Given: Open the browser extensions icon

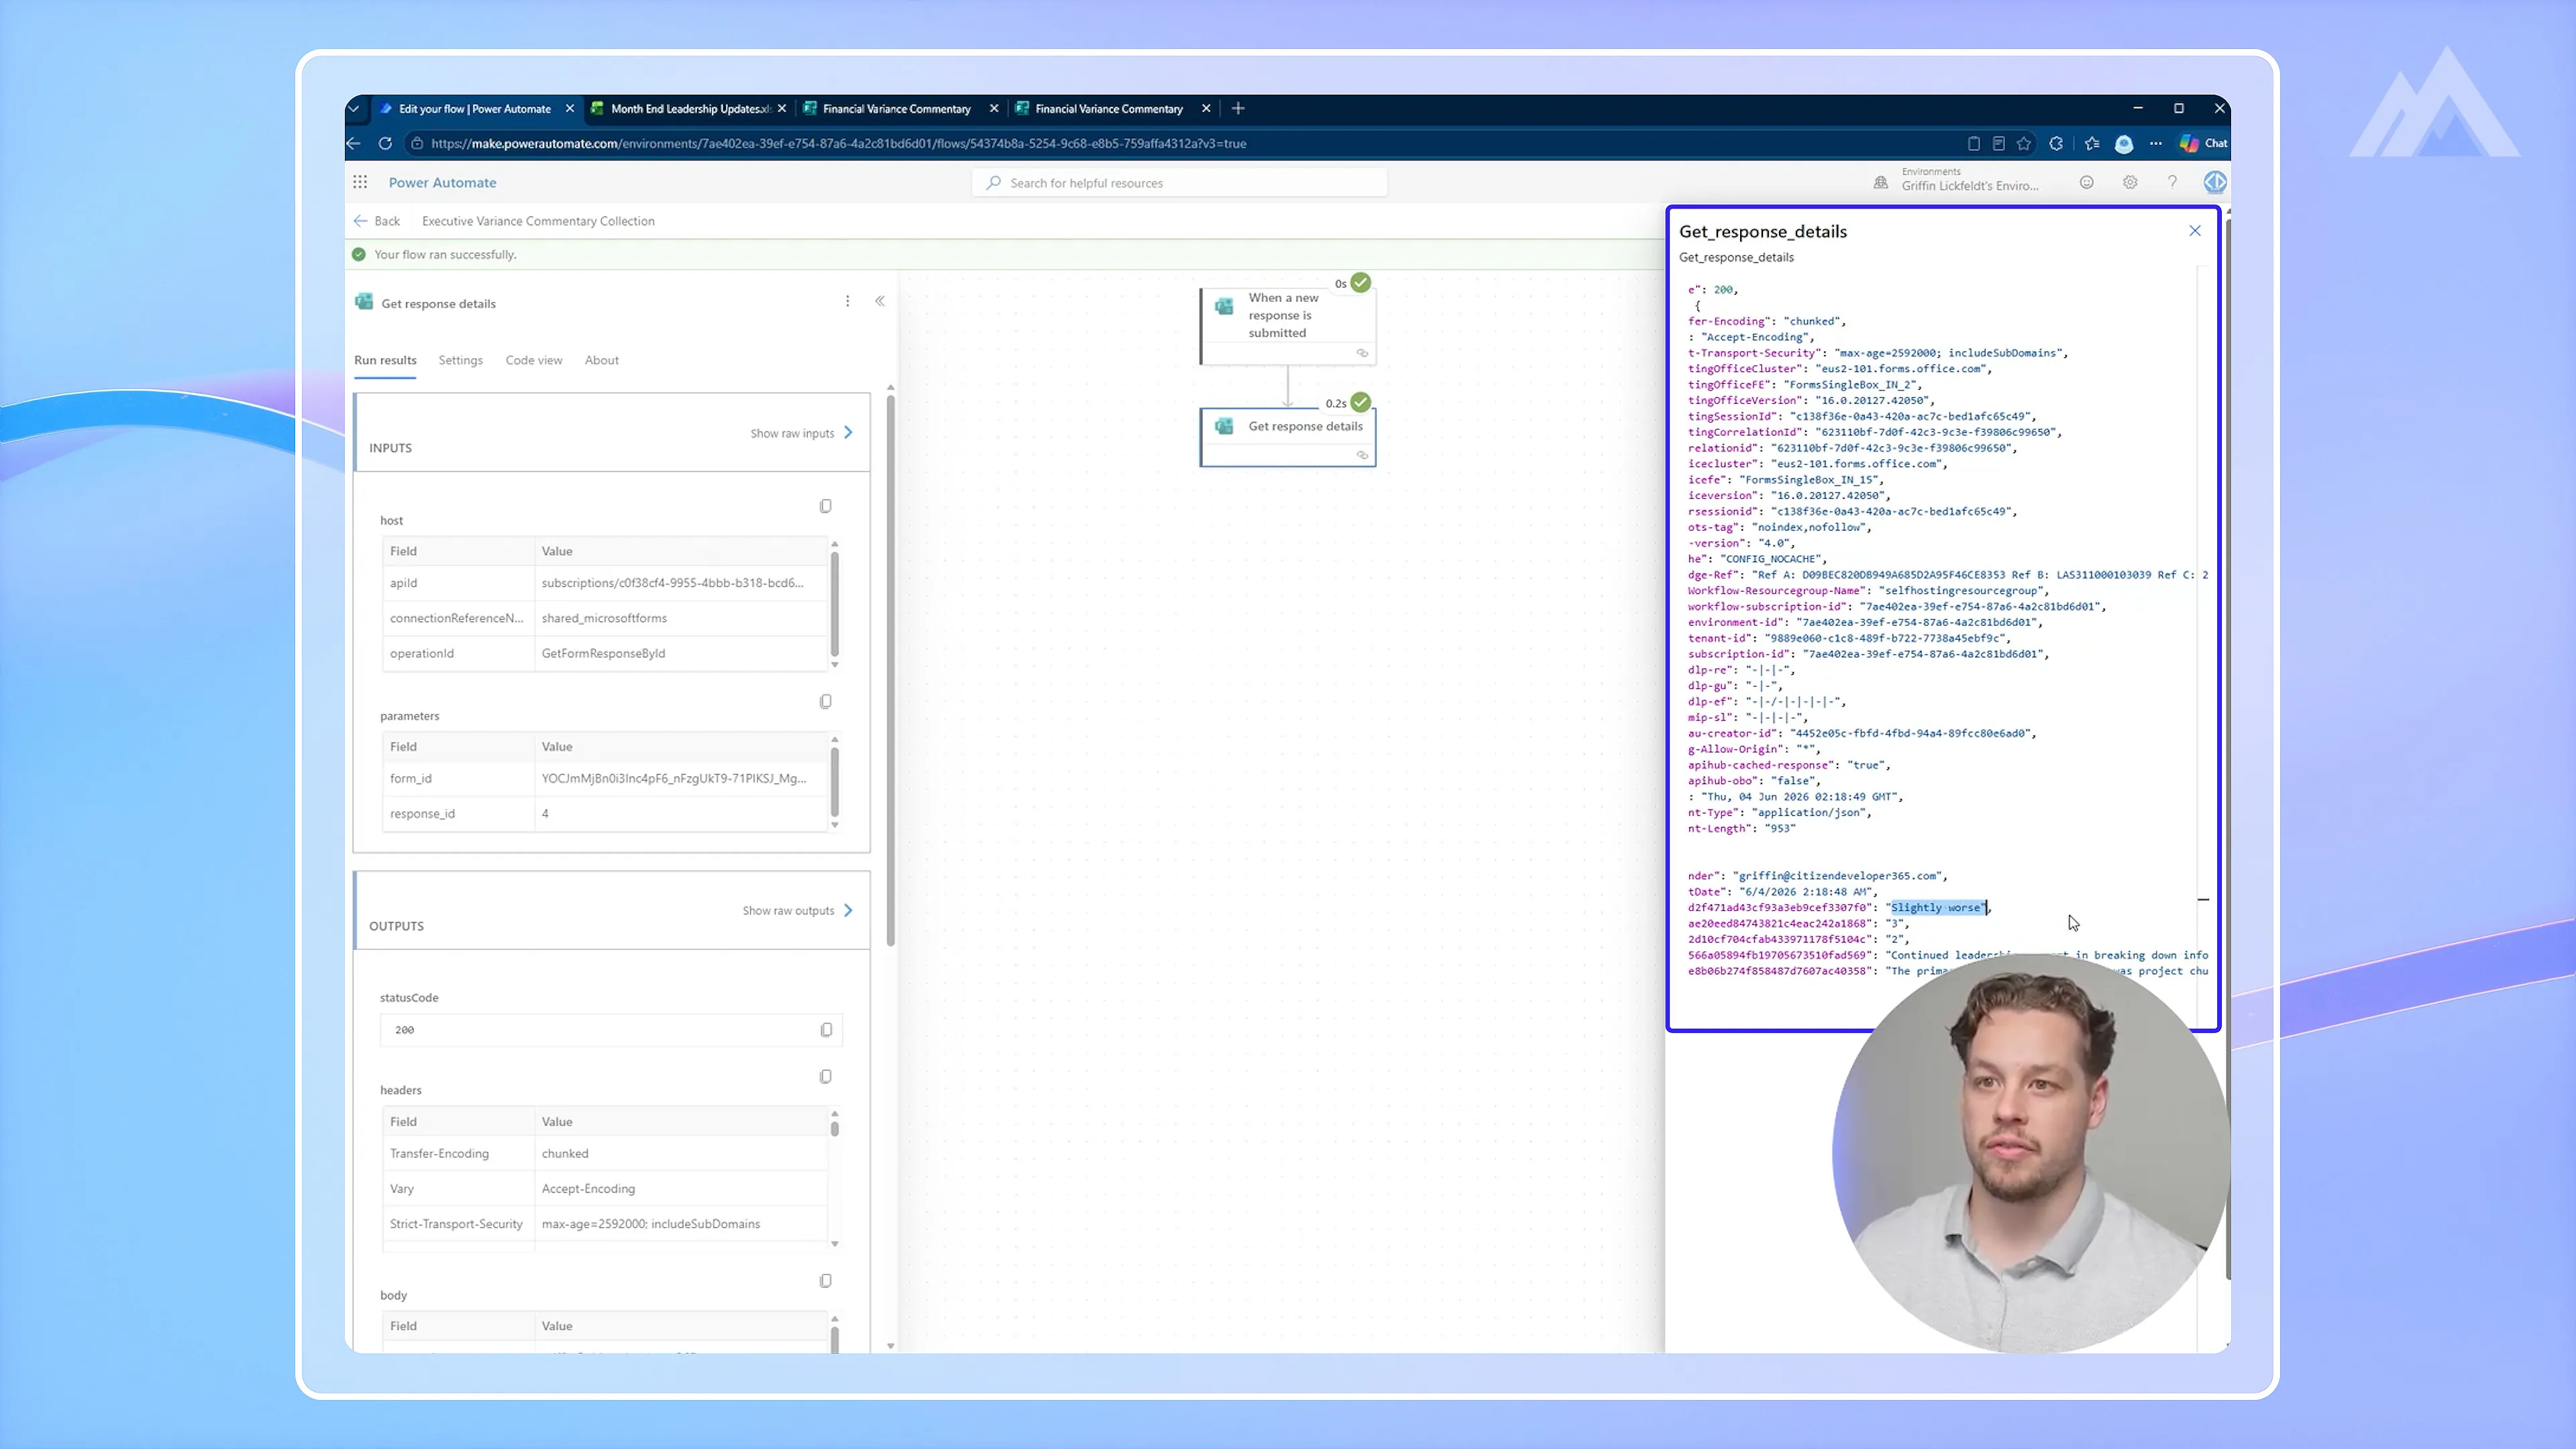Looking at the screenshot, I should (2056, 143).
